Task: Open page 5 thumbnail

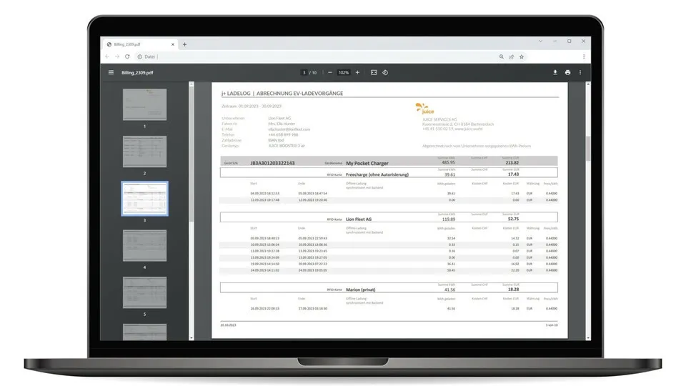Action: (145, 292)
